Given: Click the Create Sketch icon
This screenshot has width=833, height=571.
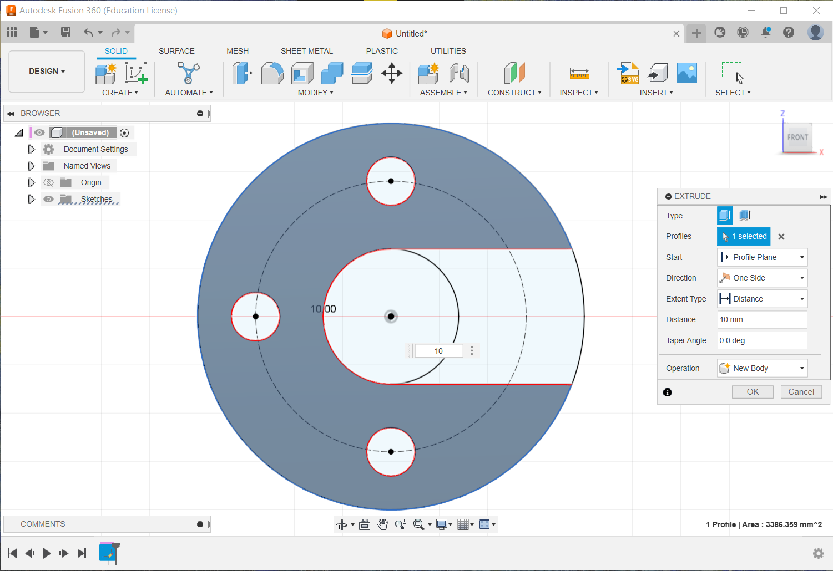Looking at the screenshot, I should coord(136,73).
